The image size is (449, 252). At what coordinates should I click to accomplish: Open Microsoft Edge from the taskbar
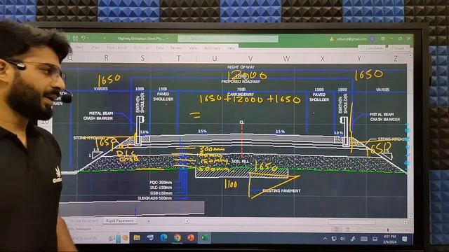tap(163, 237)
